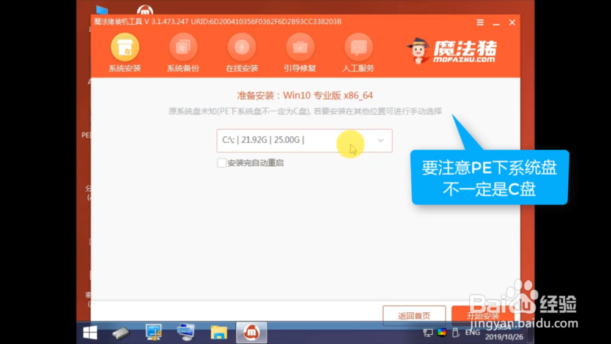Image resolution: width=611 pixels, height=344 pixels.
Task: Enable 安装完自动重启 checkbox
Action: coord(222,163)
